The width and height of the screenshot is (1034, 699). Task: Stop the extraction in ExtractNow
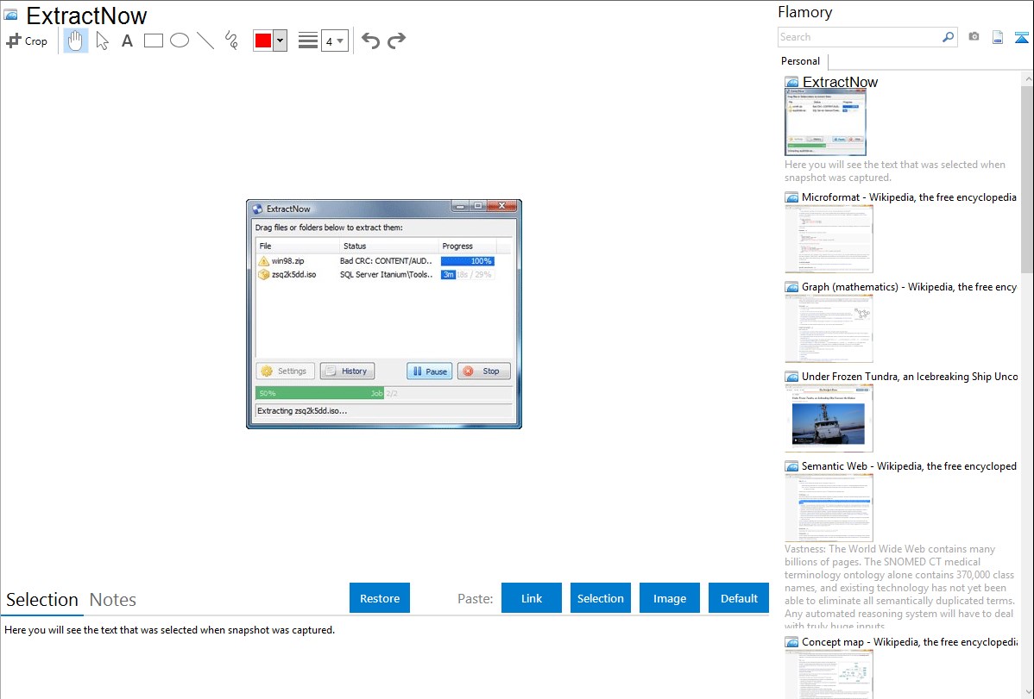pyautogui.click(x=484, y=371)
